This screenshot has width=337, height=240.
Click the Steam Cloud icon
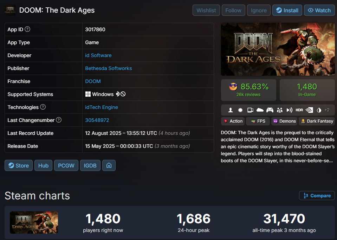(x=260, y=110)
